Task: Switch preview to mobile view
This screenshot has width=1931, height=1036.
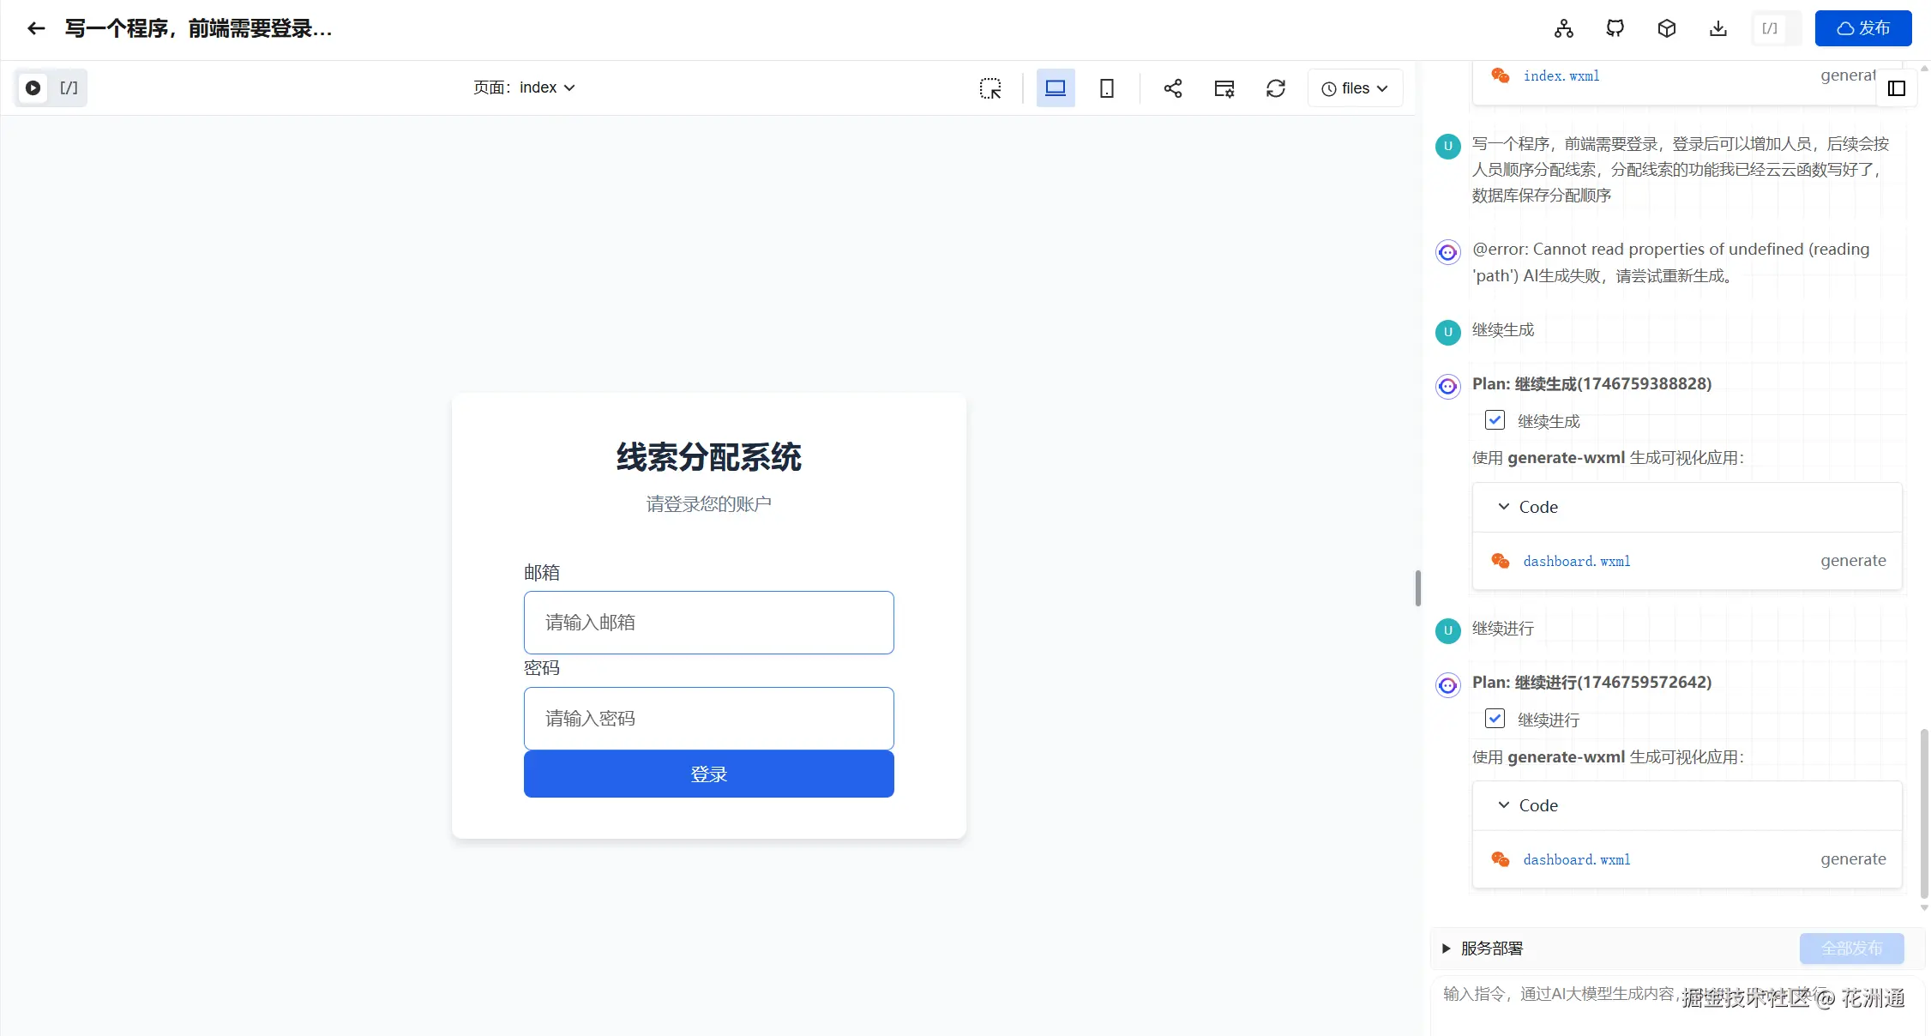Action: (x=1106, y=87)
